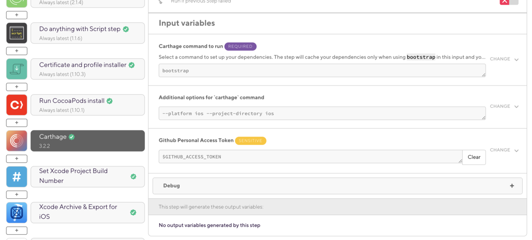Image resolution: width=532 pixels, height=240 pixels.
Task: Add a step below Xcode Archive & Export
Action: point(17,231)
